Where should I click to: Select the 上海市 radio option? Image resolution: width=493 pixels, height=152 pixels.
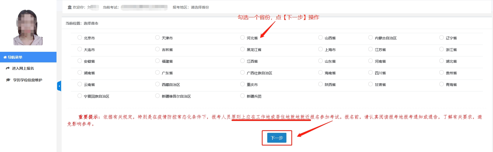(320, 49)
